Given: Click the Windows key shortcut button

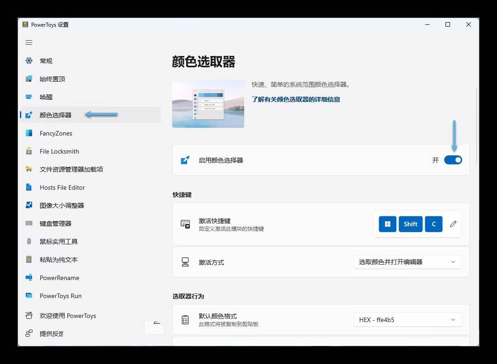Looking at the screenshot, I should tap(387, 224).
